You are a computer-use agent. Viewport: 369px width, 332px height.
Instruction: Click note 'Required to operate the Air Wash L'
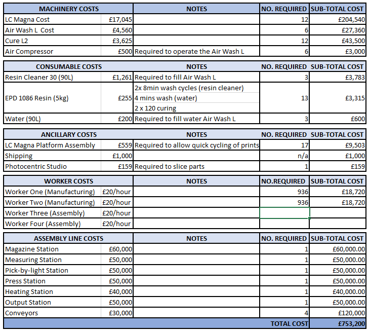point(196,51)
